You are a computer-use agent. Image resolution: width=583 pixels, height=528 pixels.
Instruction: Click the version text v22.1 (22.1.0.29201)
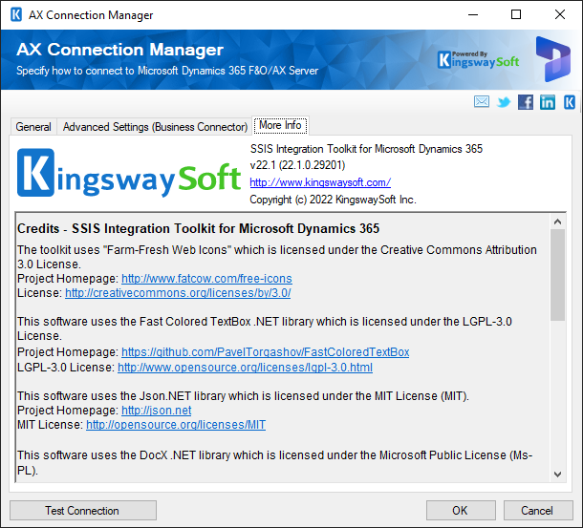pos(297,165)
